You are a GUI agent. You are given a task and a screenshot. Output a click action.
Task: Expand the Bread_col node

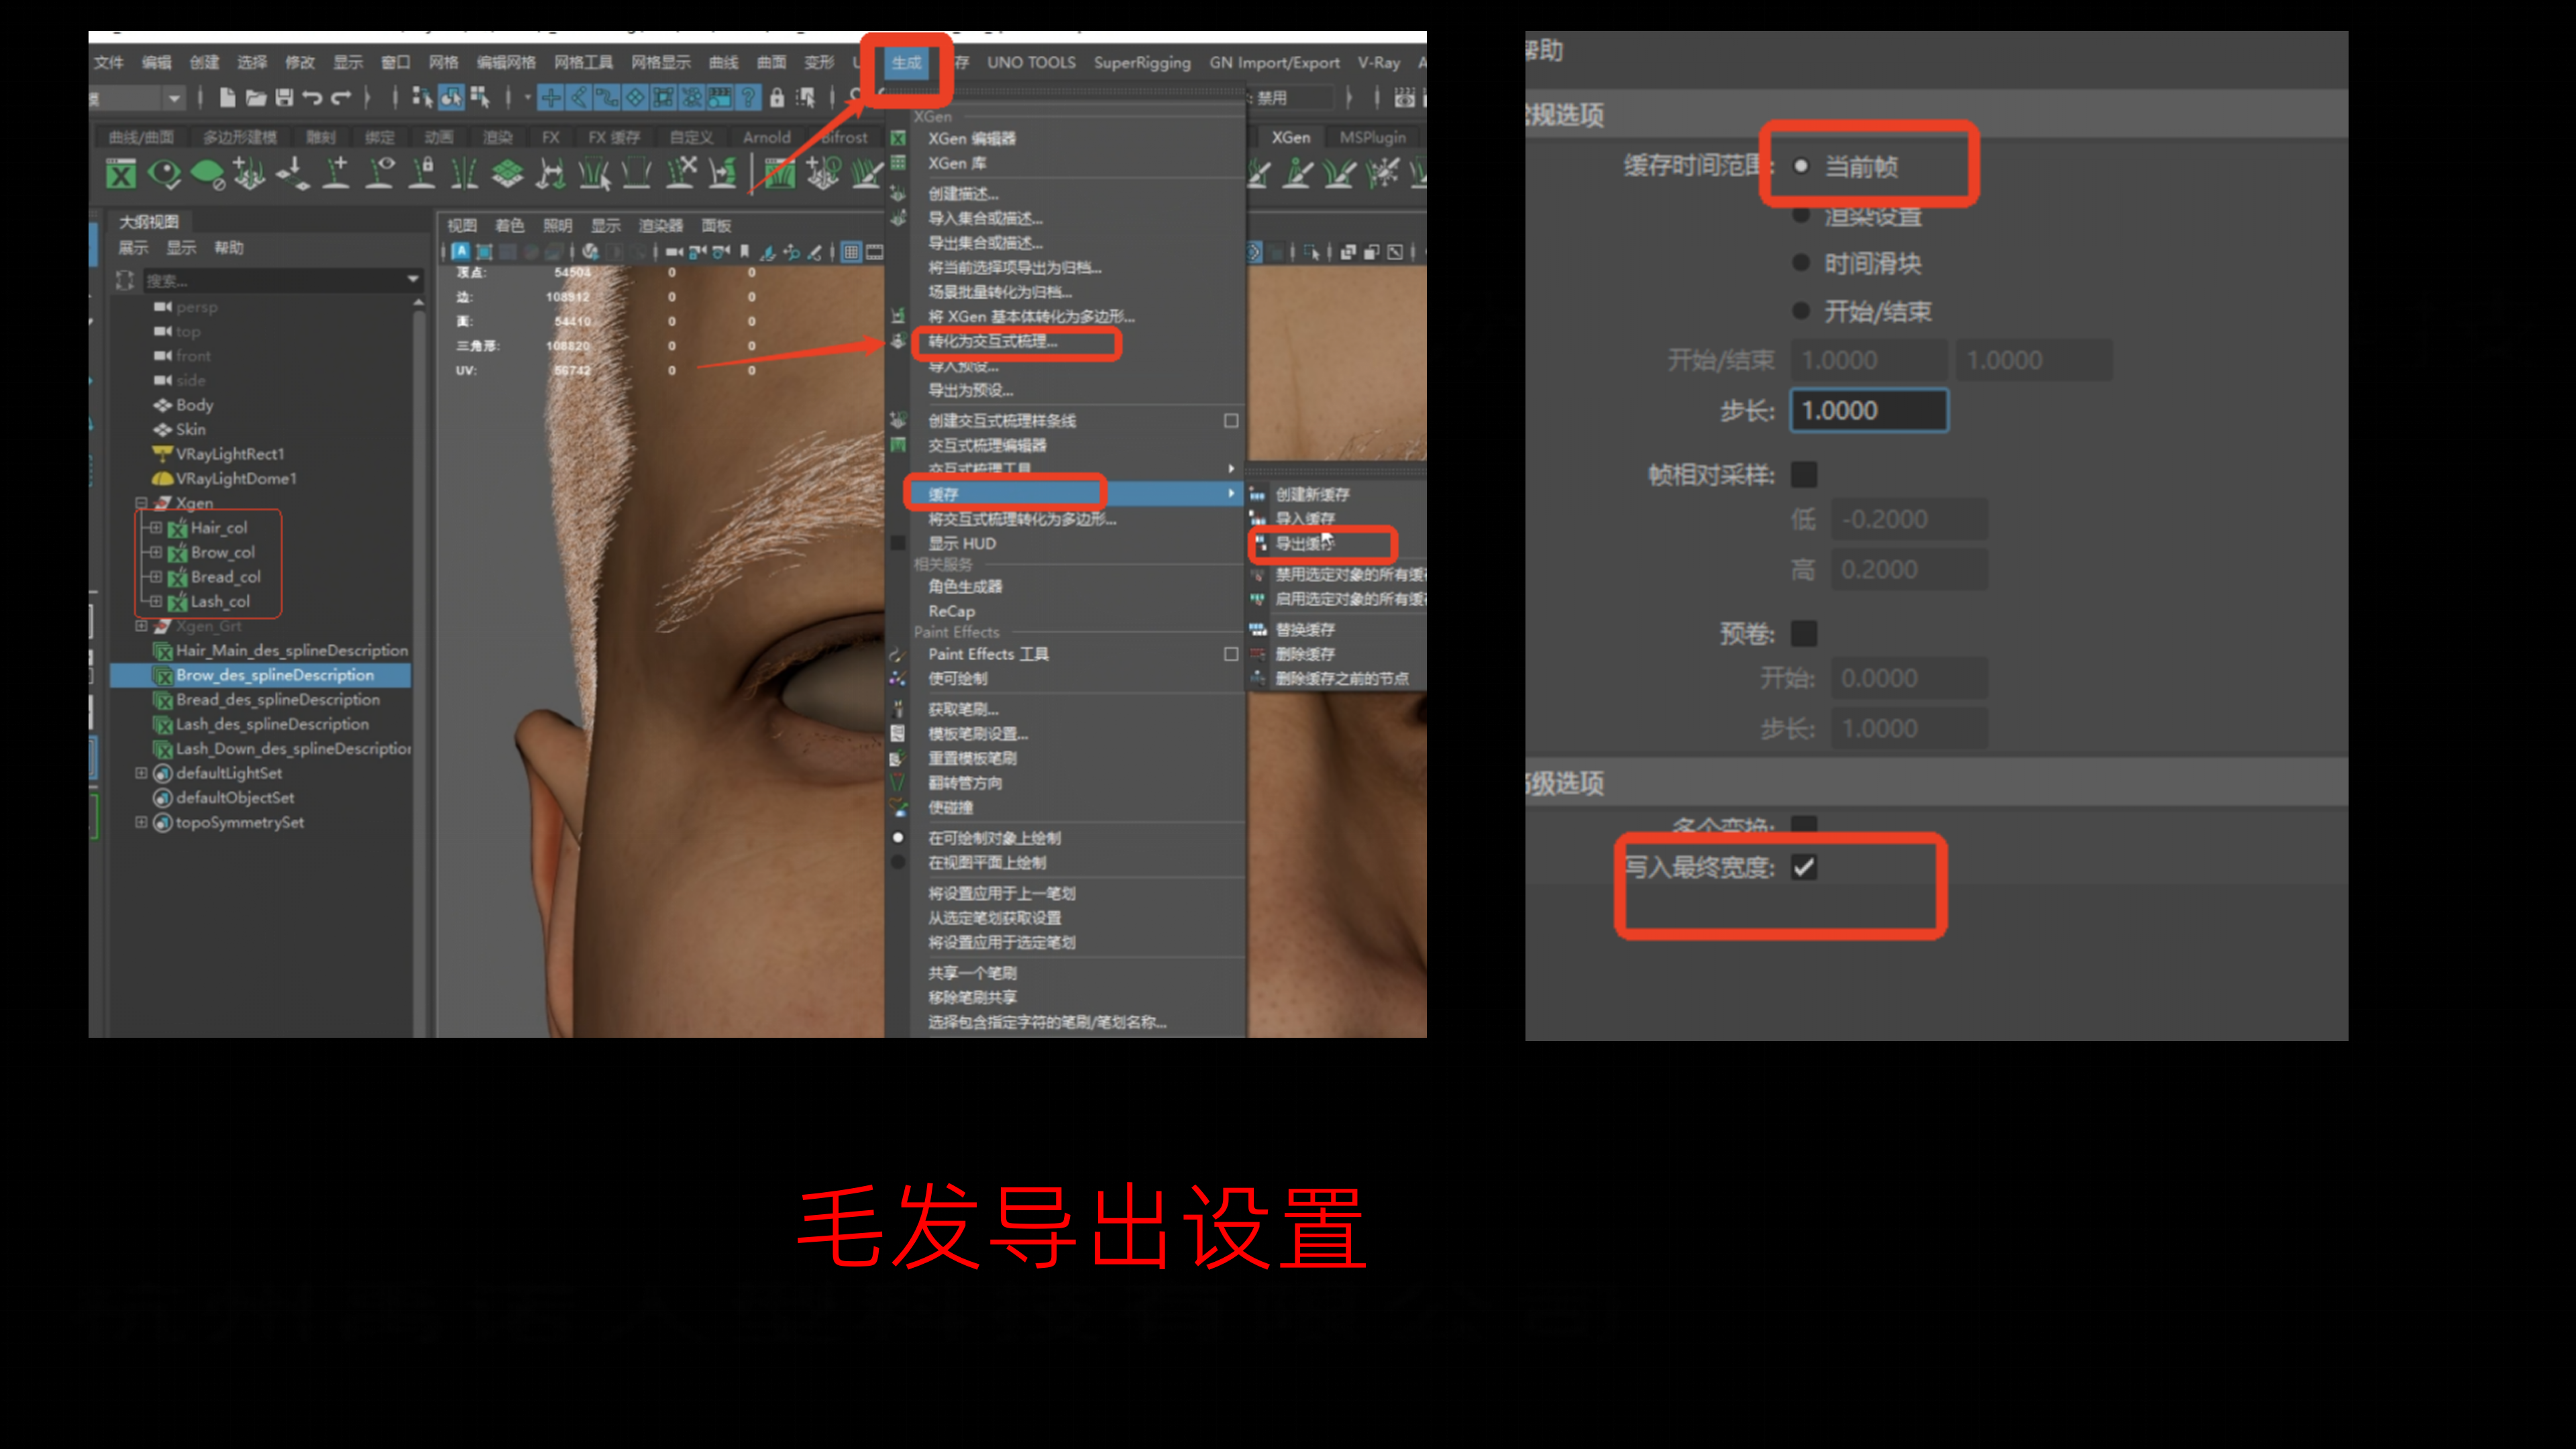pyautogui.click(x=156, y=576)
